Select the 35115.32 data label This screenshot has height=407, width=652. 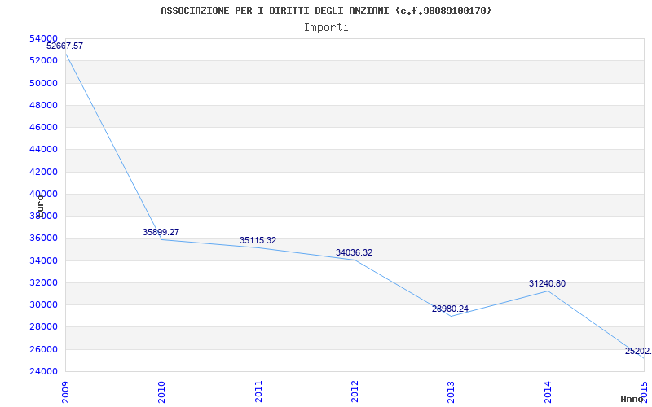[x=258, y=240]
